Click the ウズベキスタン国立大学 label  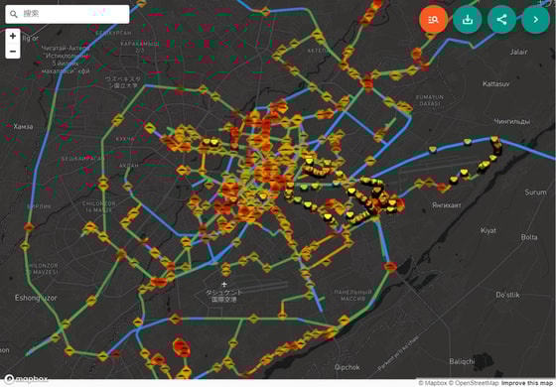click(123, 82)
